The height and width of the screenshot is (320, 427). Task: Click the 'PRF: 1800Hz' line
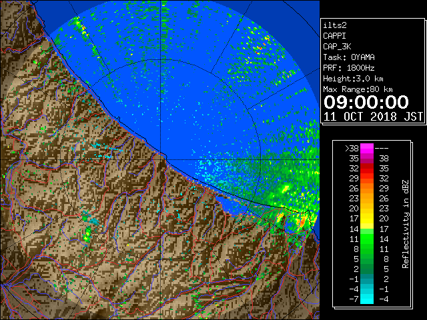tap(349, 68)
